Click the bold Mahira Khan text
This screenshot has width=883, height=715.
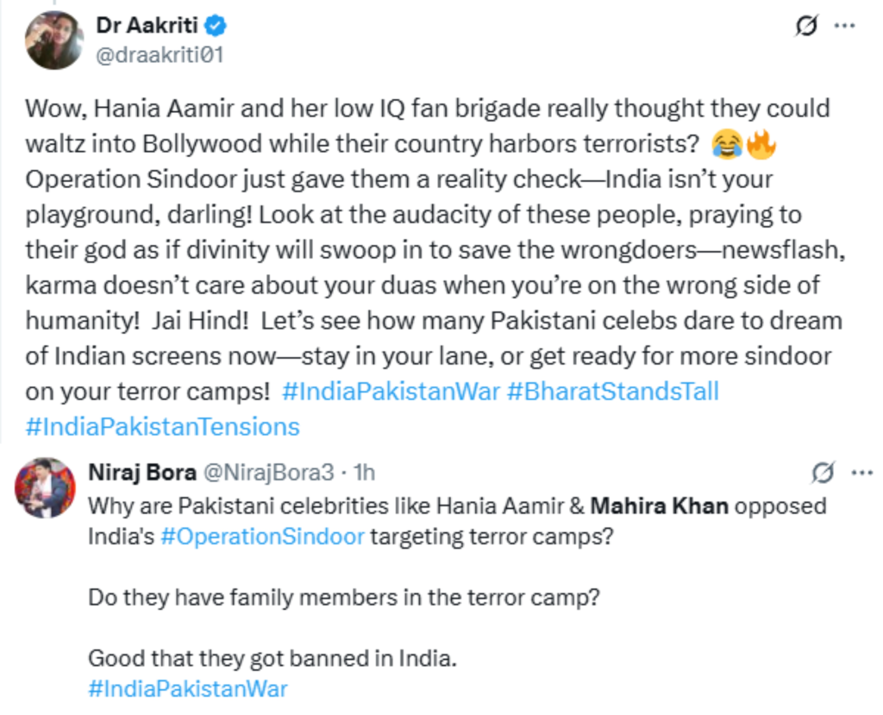(660, 505)
